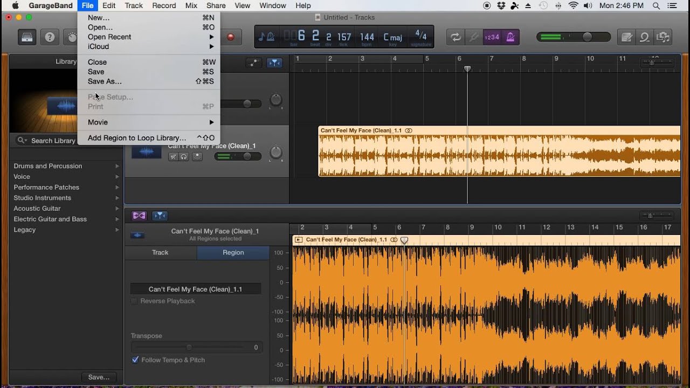This screenshot has width=690, height=388.
Task: Open the Cmaj key dropdown
Action: click(x=392, y=37)
